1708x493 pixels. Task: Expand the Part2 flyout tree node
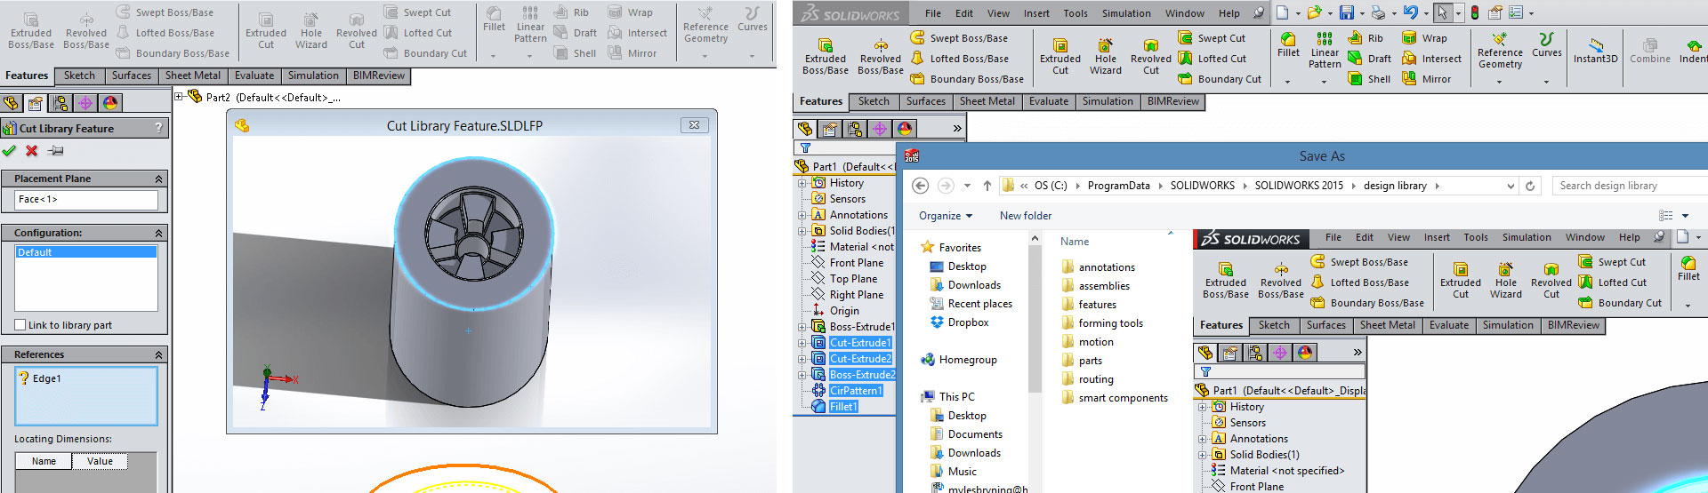tap(179, 97)
